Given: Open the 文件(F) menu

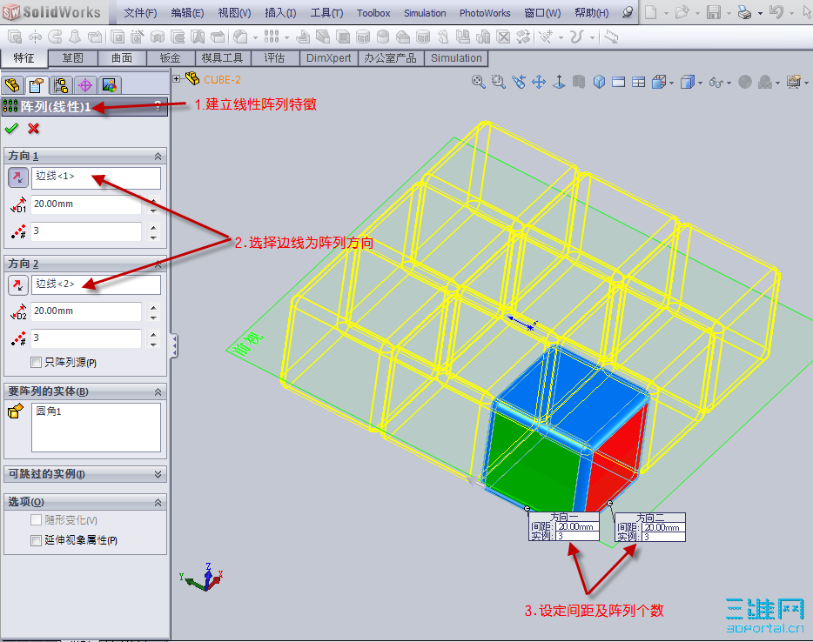Looking at the screenshot, I should pos(140,13).
